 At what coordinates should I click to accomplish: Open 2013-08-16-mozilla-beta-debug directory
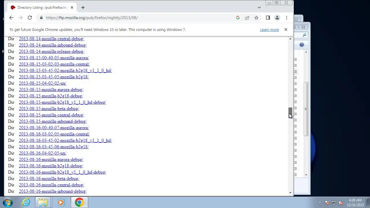pyautogui.click(x=49, y=179)
